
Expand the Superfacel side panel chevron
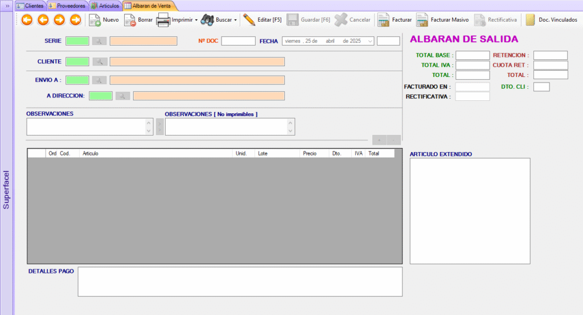click(x=7, y=6)
